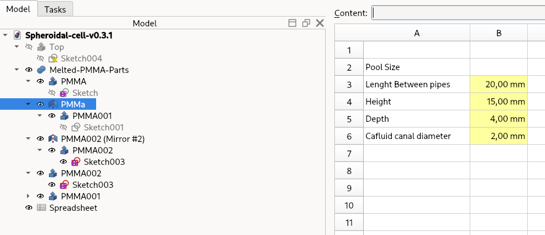Select the Model tab
Viewport: 545px width, 235px height.
pyautogui.click(x=18, y=9)
